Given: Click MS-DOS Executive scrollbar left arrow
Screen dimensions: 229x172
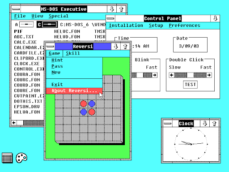Looking at the screenshot, I should point(14,123).
